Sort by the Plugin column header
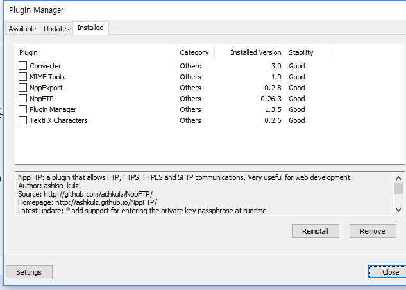406x290 pixels. 96,52
